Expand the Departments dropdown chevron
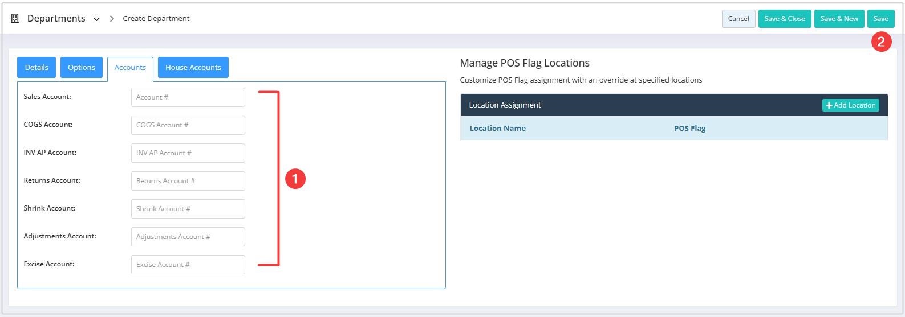Viewport: 905px width, 317px height. [x=96, y=19]
